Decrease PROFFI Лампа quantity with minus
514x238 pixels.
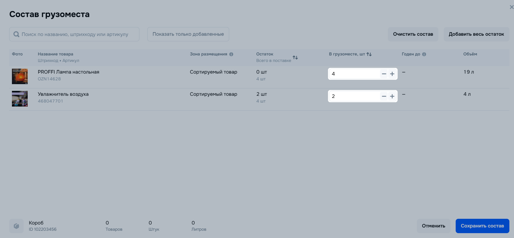point(384,74)
